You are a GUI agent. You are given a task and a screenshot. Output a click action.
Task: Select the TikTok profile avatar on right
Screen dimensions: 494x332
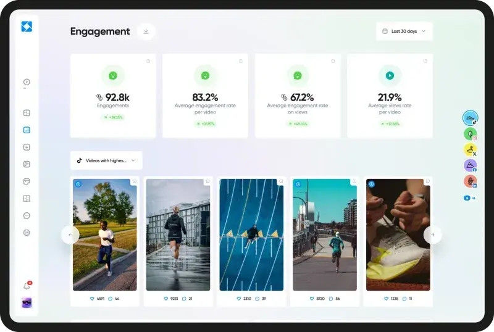pos(470,118)
